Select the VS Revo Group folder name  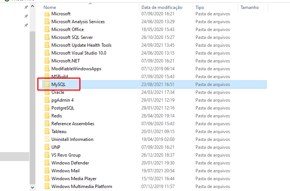pyautogui.click(x=66, y=155)
